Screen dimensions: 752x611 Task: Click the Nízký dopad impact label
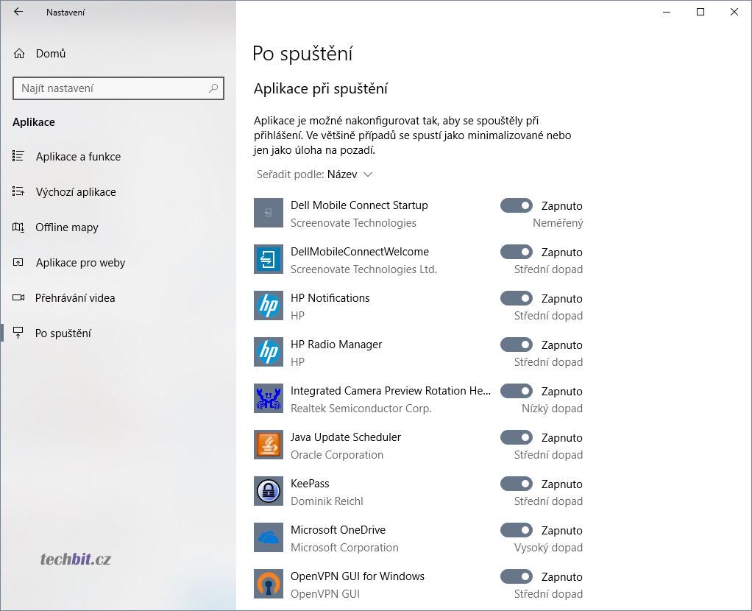(552, 409)
